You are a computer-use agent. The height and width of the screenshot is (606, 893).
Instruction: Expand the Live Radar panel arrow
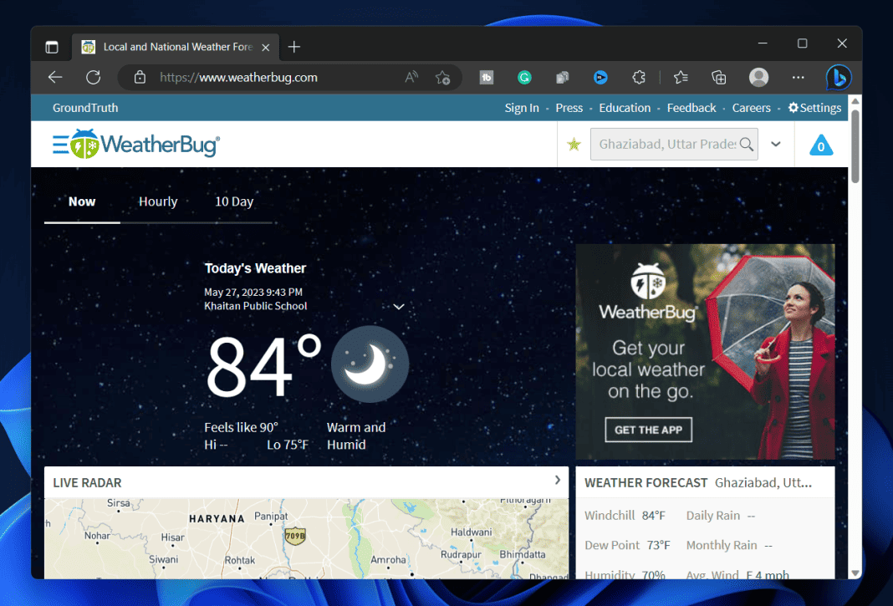[x=557, y=480]
